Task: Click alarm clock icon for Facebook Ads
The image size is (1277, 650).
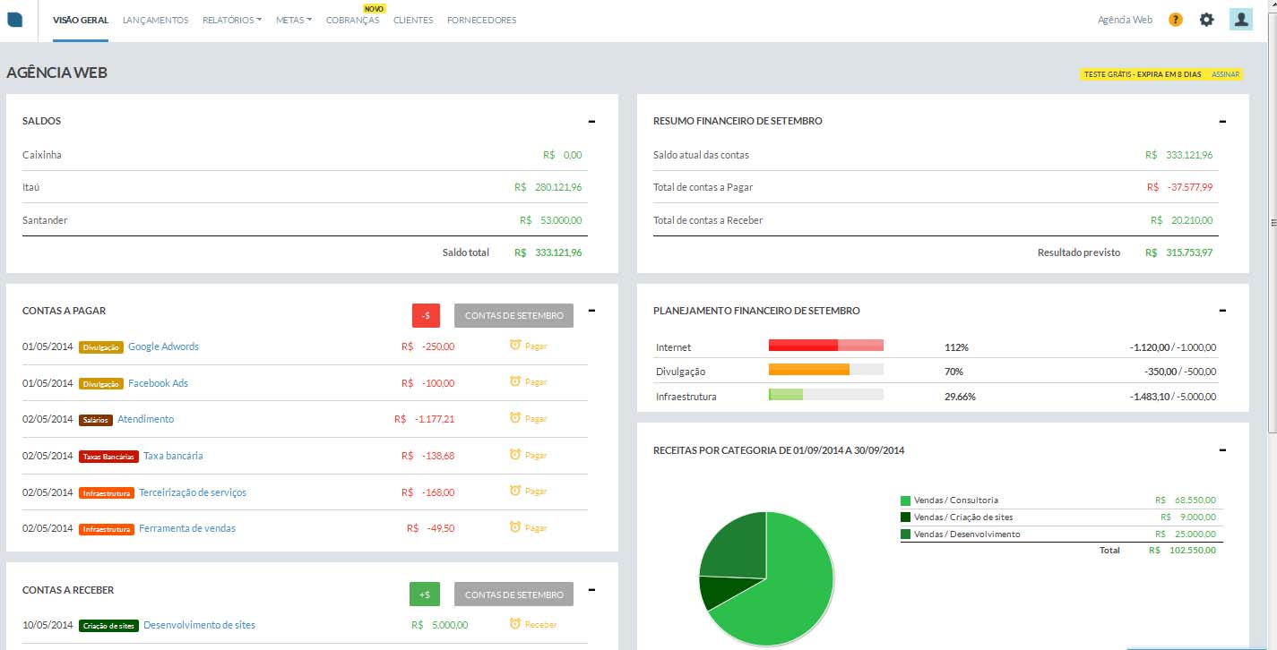Action: tap(514, 381)
